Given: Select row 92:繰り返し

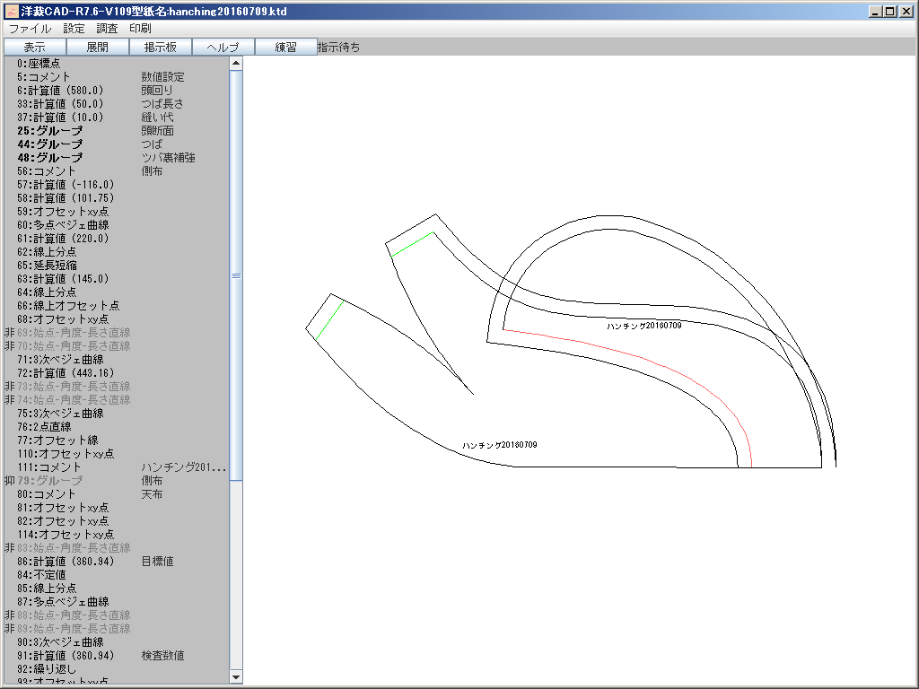Looking at the screenshot, I should 117,669.
